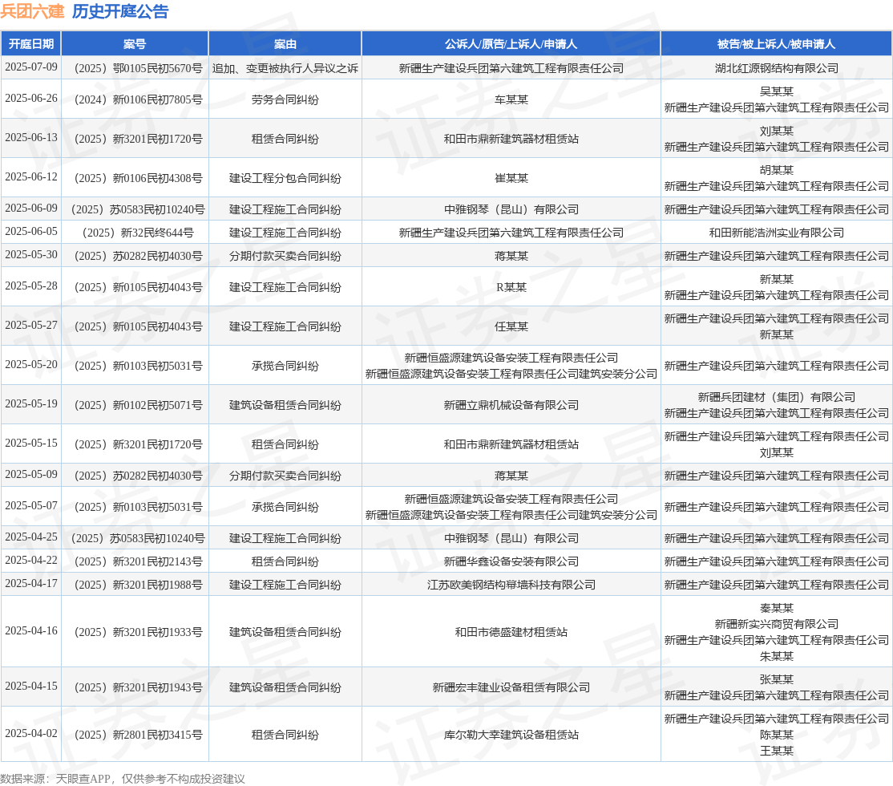
Task: Click the 案号 column header
Action: click(x=135, y=44)
